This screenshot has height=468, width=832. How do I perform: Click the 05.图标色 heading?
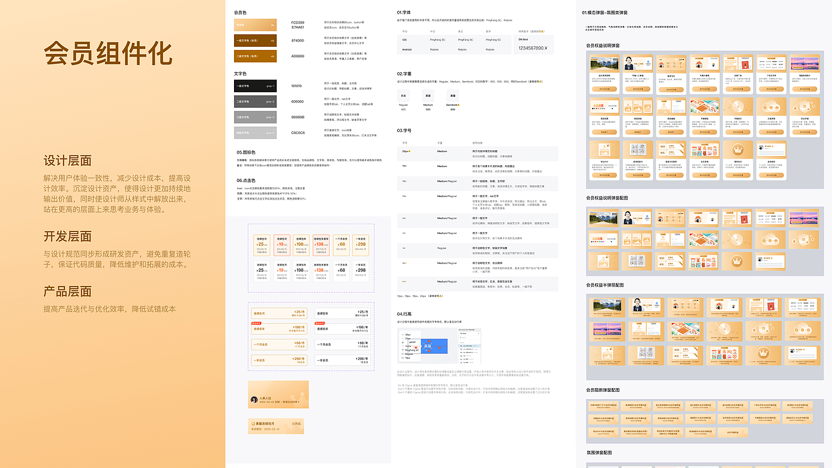tap(247, 152)
